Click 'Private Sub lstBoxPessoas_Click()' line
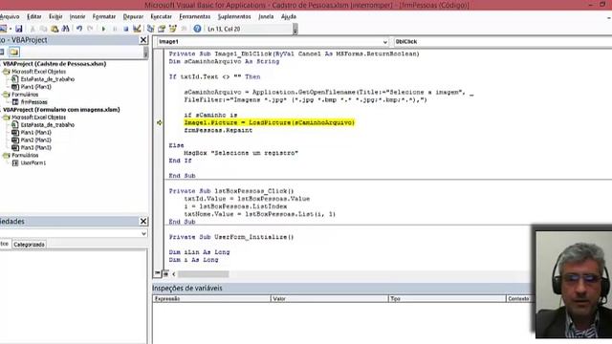Image resolution: width=612 pixels, height=344 pixels. [x=231, y=191]
